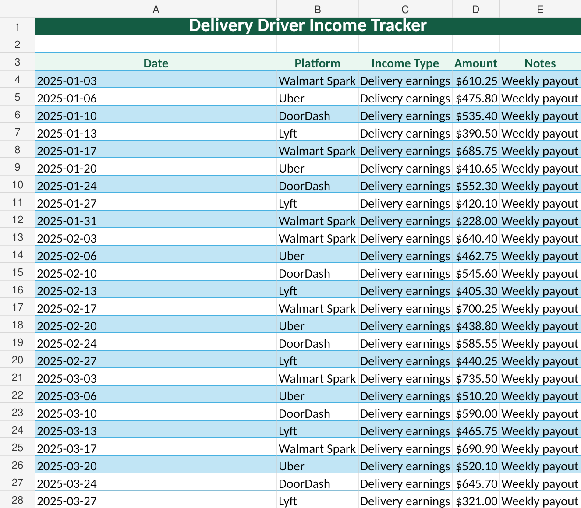Click date cell 2025-02-03
Screen dimensions: 581x508
click(x=156, y=237)
